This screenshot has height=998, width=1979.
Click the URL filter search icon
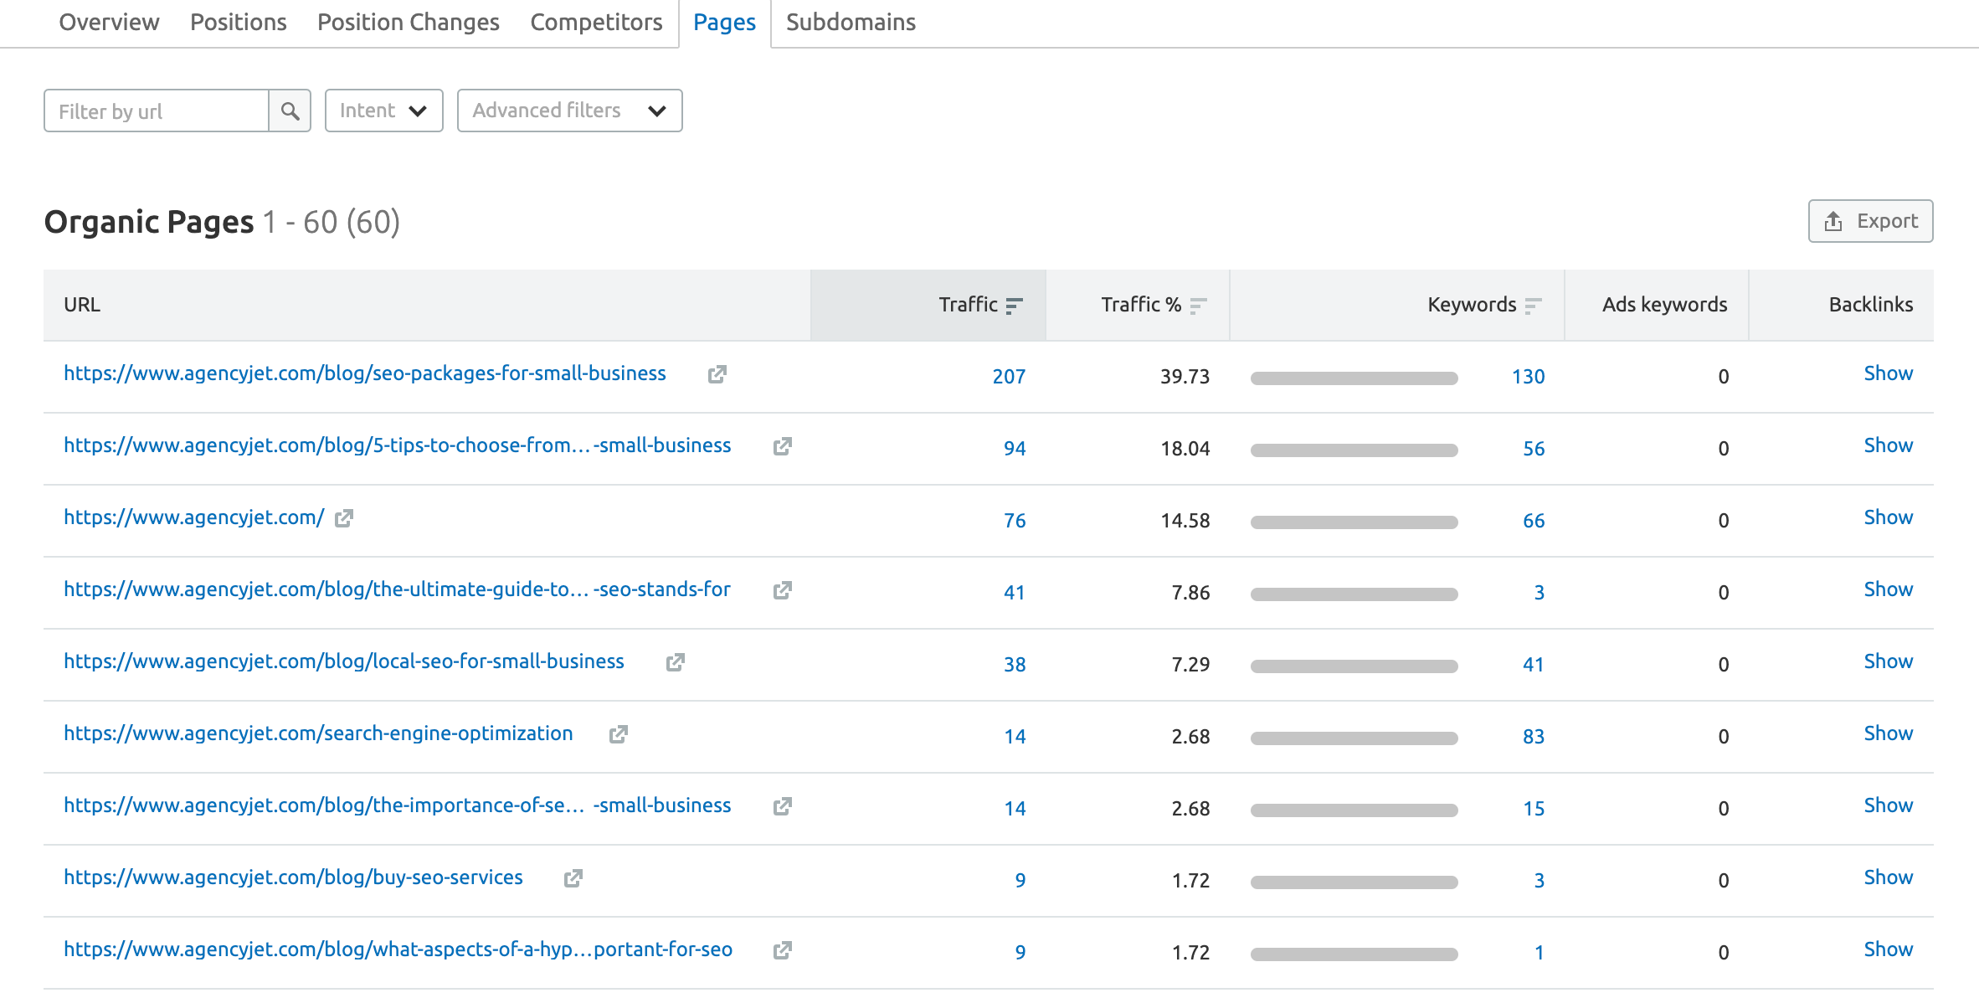[289, 111]
